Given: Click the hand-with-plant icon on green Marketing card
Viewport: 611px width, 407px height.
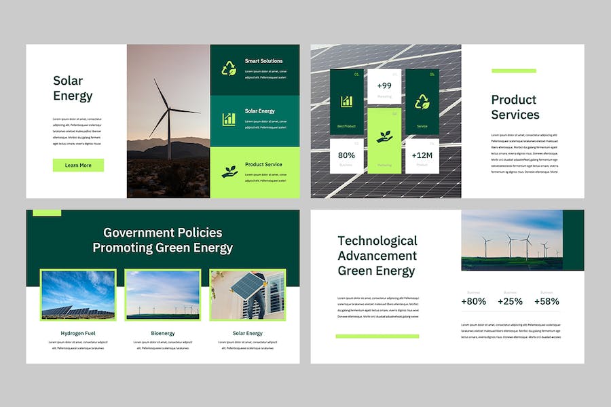Looking at the screenshot, I should (384, 136).
